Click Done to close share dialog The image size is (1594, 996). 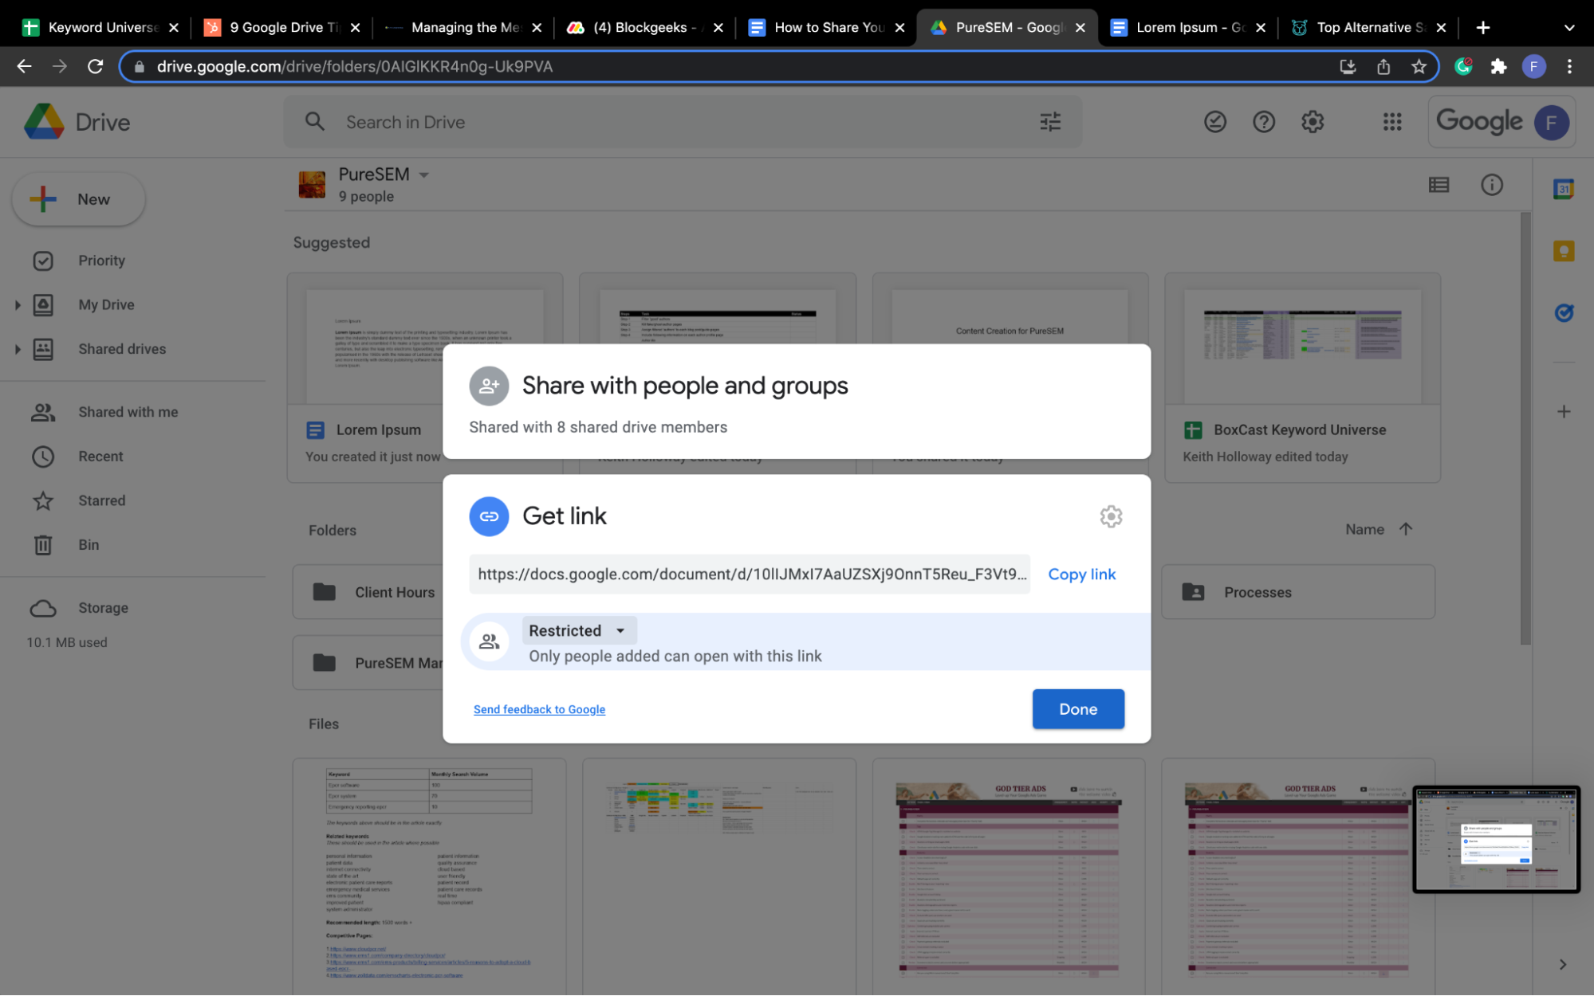(1078, 709)
